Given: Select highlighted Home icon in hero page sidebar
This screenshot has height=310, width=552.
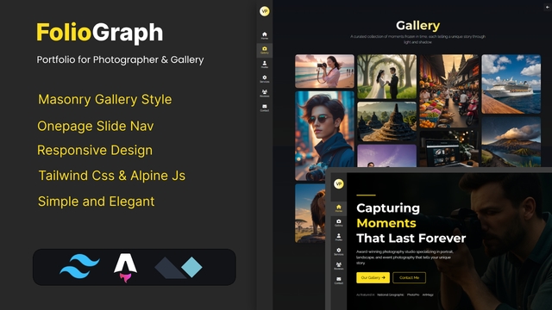Looking at the screenshot, I should [339, 208].
